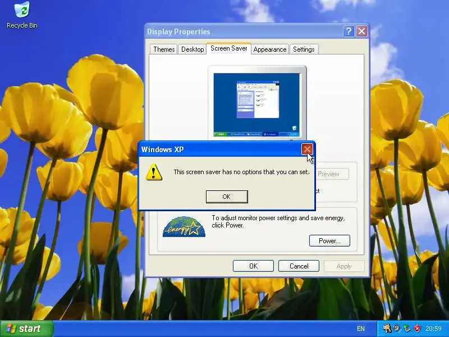Click the 'This screen saver has no options' message

[x=242, y=172]
